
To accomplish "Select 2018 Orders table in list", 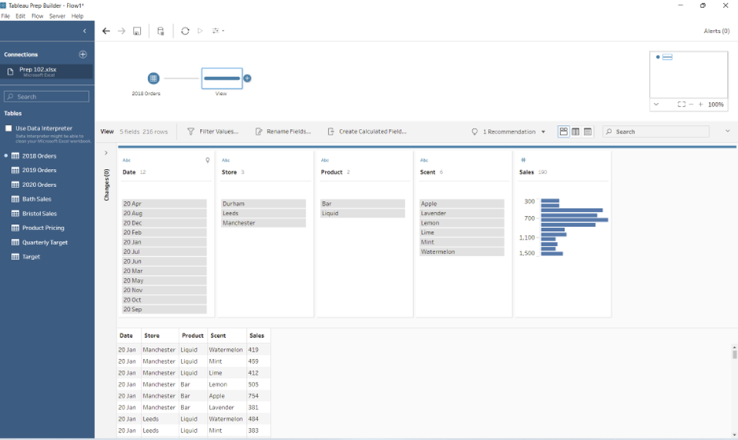I will 39,156.
